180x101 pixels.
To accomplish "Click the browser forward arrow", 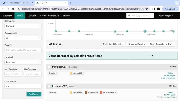I will pos(8,9).
